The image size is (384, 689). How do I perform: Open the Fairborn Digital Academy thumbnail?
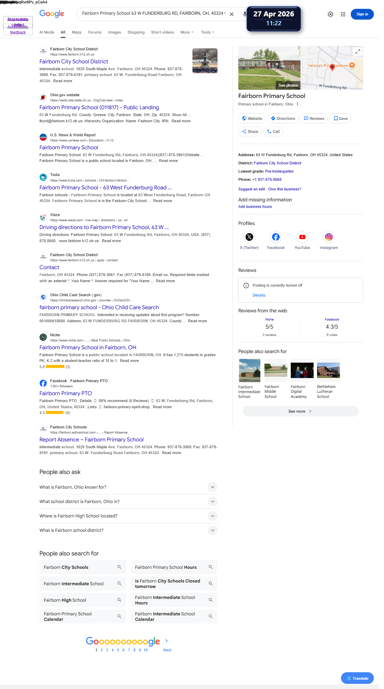point(302,371)
